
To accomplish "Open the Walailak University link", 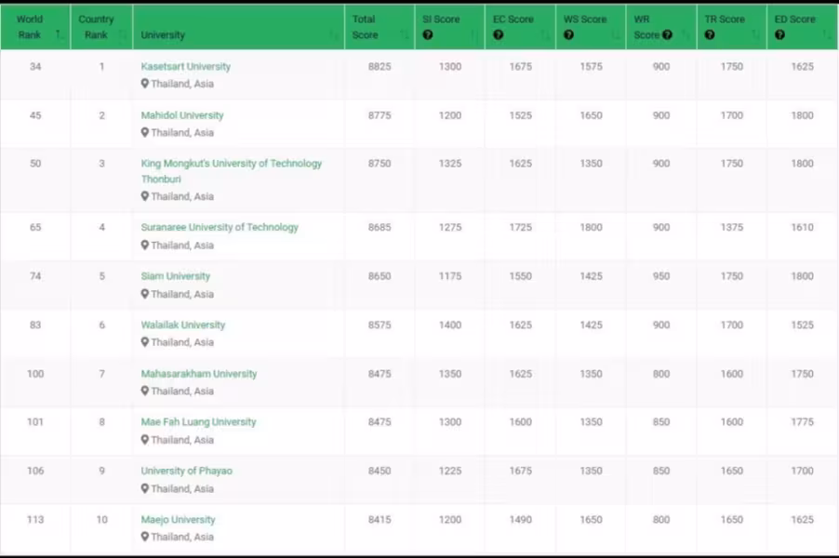I will 183,325.
